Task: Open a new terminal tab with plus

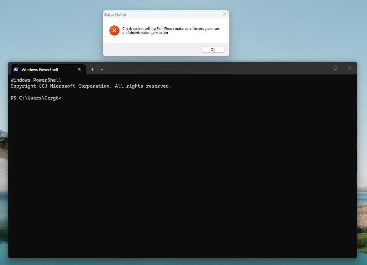Action: [x=92, y=69]
